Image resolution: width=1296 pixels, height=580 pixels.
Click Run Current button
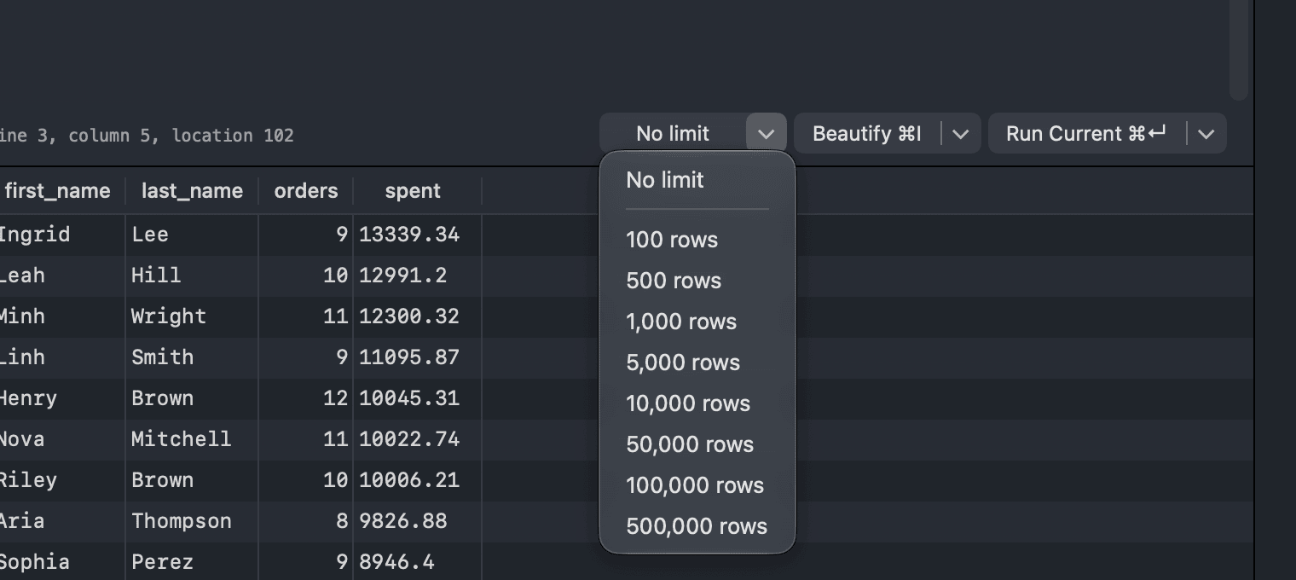tap(1086, 134)
